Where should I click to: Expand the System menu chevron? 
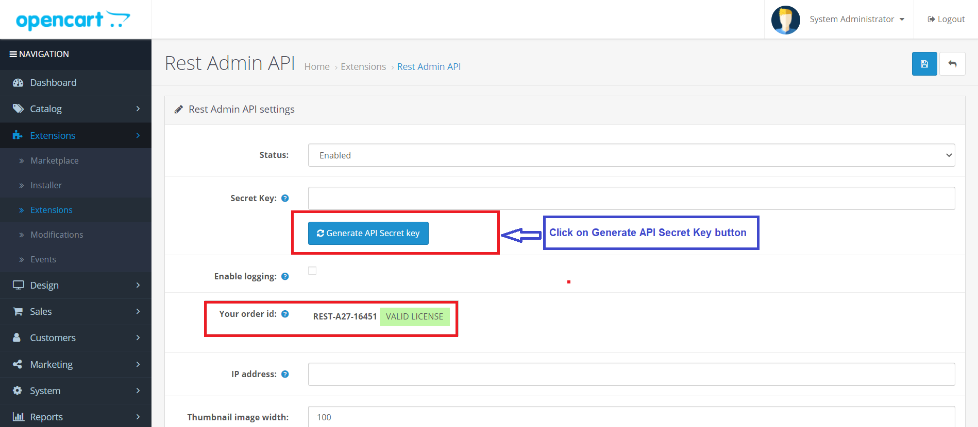(x=138, y=390)
